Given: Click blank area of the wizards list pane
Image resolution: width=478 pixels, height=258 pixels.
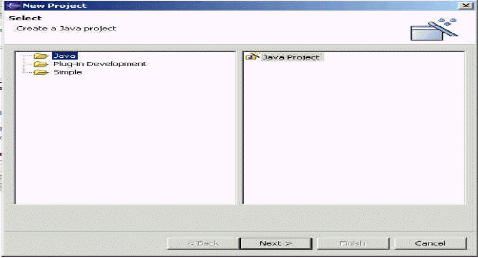Looking at the screenshot, I should coord(354,133).
